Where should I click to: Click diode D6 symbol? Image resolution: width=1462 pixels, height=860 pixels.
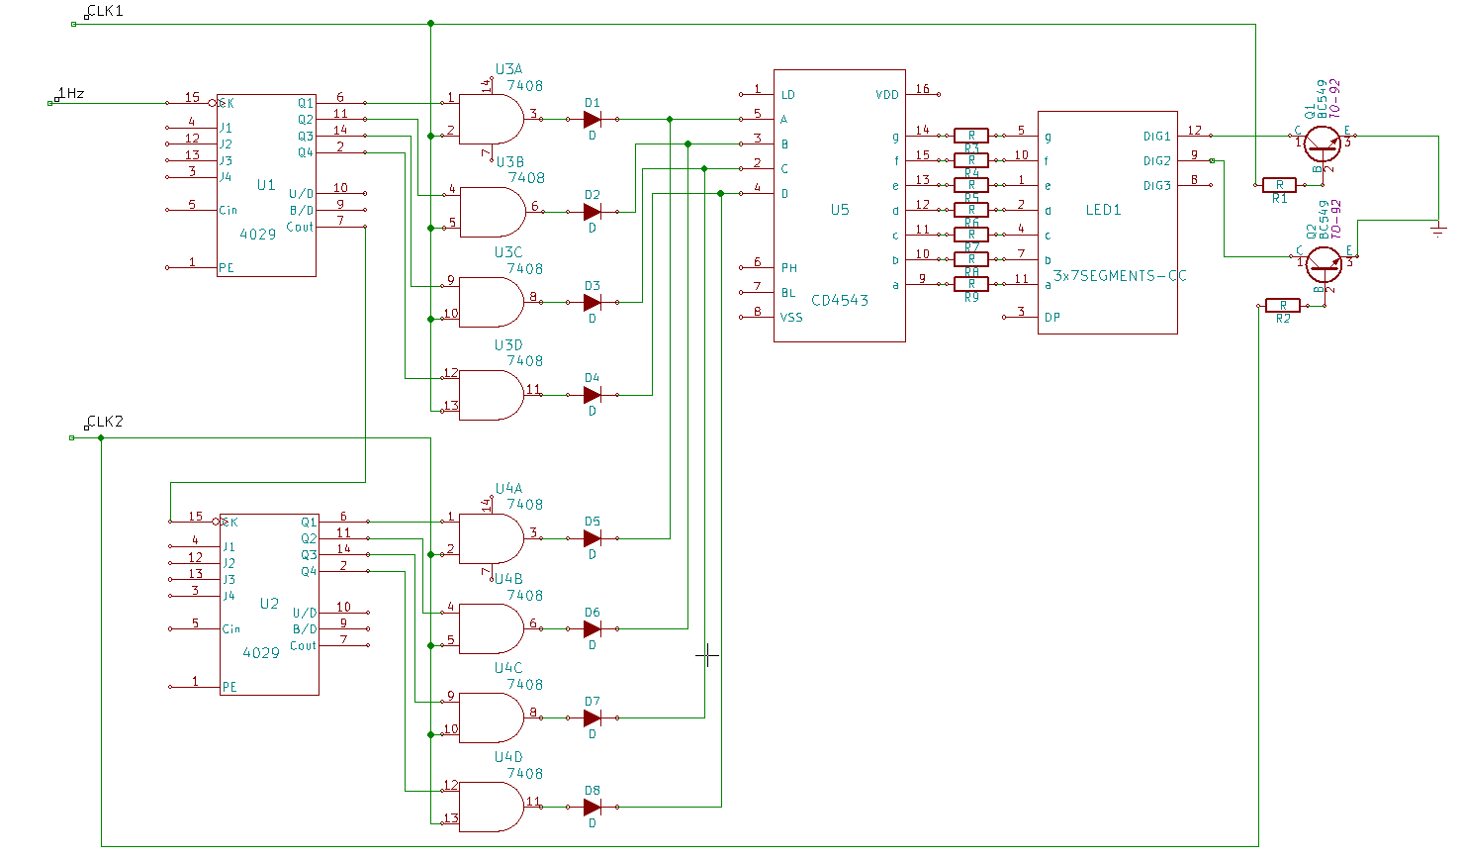pyautogui.click(x=593, y=628)
